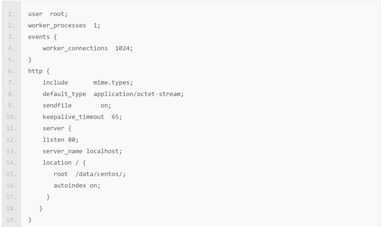Screen dimensions: 382x227
Task: Click line number 10 in gutter
Action: point(11,117)
